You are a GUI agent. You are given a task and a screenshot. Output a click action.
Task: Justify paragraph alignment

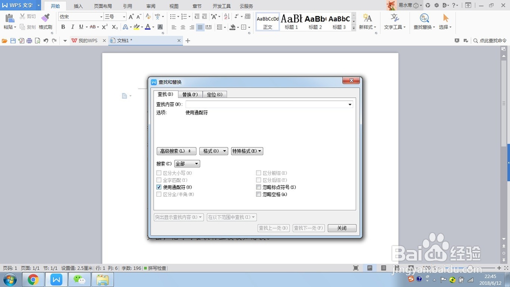coord(200,28)
